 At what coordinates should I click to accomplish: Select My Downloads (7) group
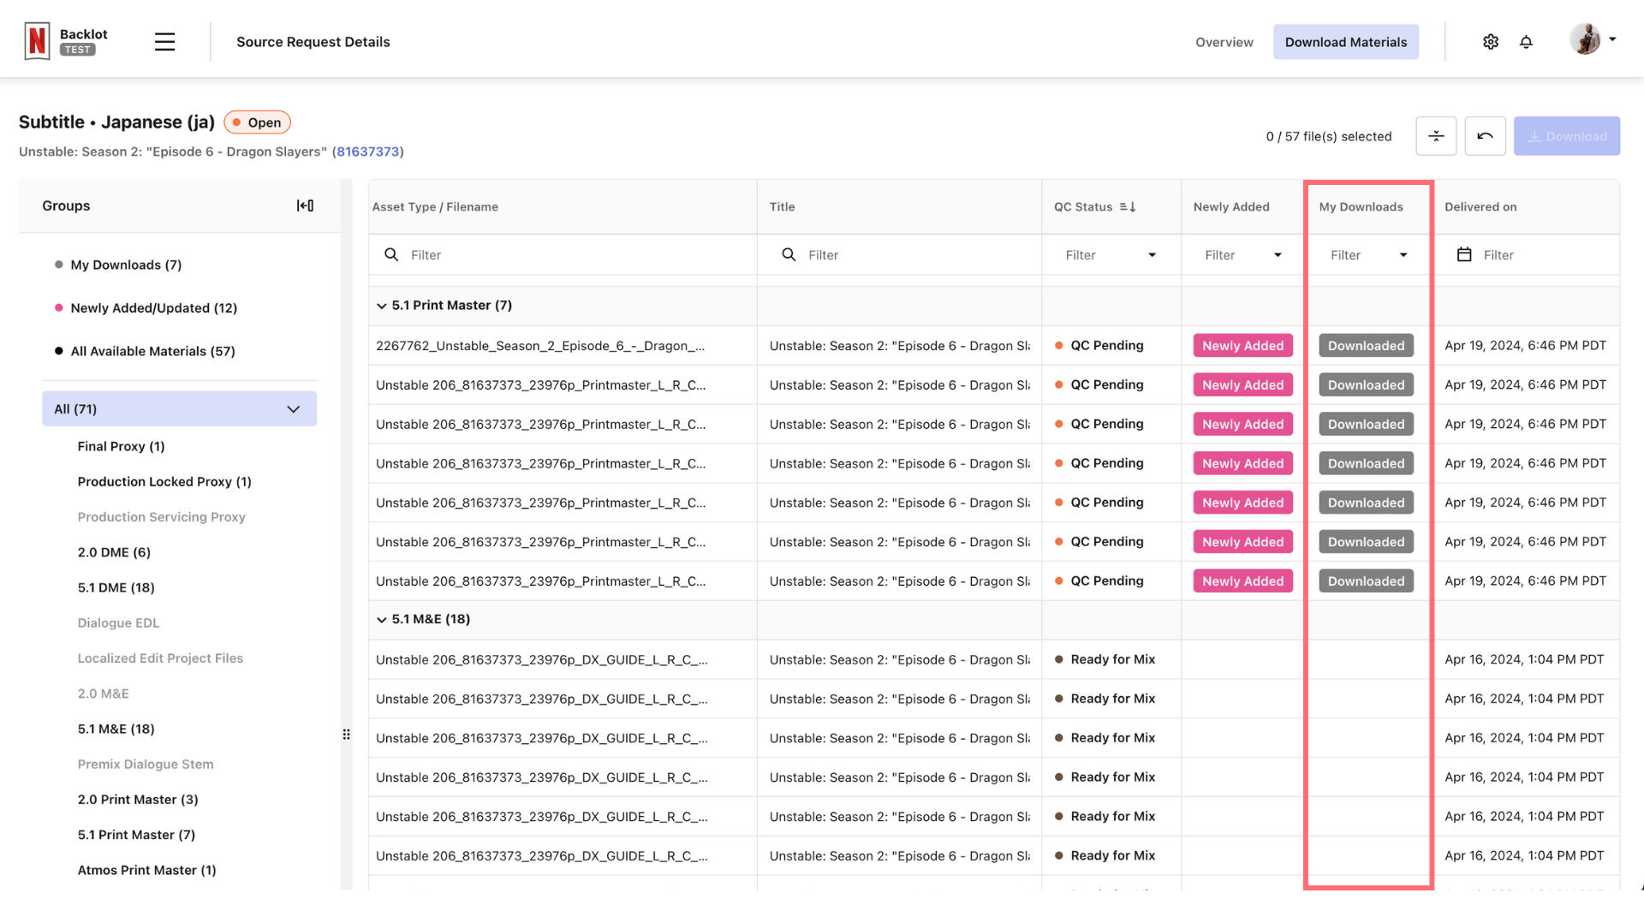[x=126, y=265]
